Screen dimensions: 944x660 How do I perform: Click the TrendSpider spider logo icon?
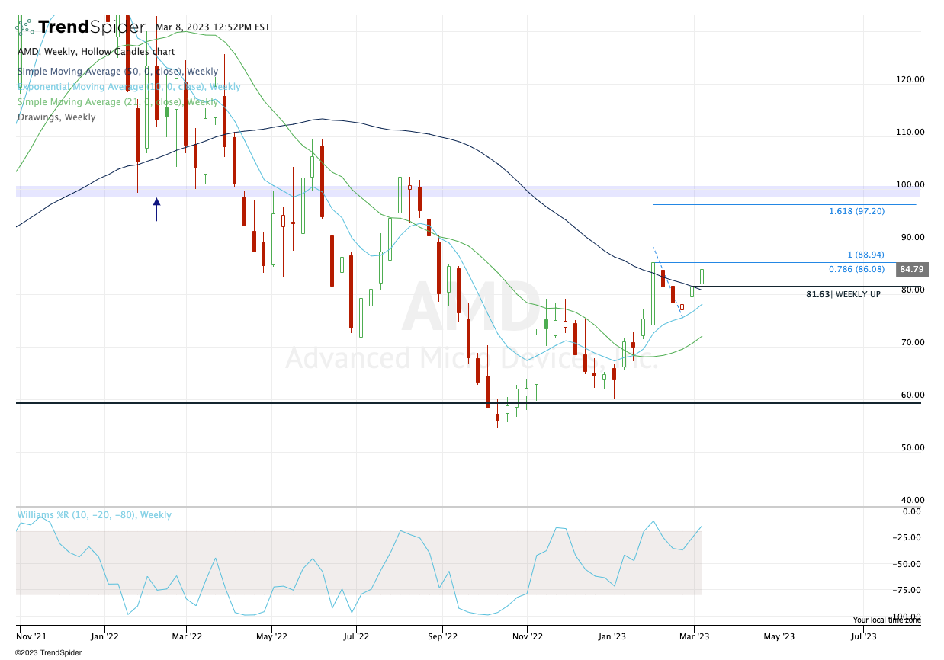[x=24, y=27]
